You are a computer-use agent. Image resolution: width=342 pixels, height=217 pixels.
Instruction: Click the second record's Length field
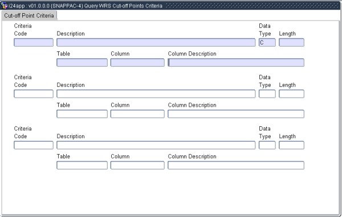point(291,94)
